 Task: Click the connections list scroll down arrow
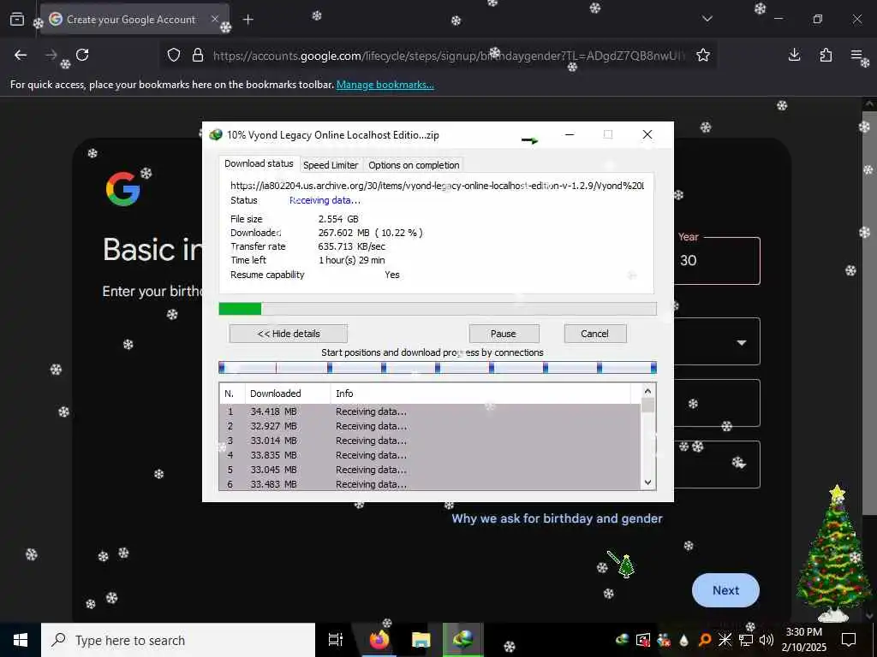[x=647, y=482]
